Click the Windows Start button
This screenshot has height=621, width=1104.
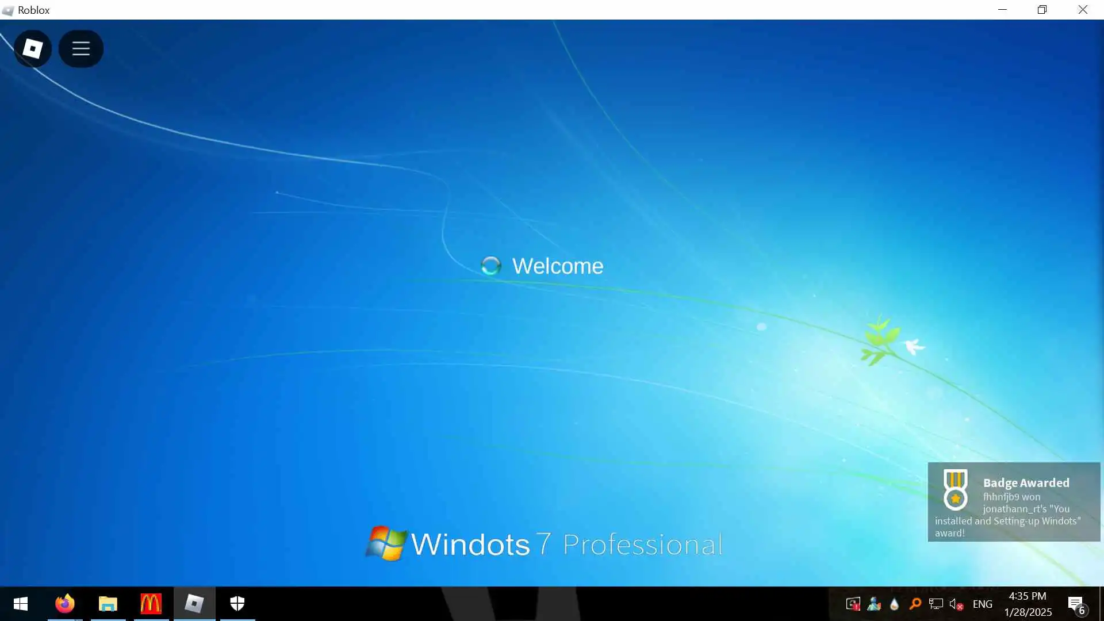(x=21, y=604)
